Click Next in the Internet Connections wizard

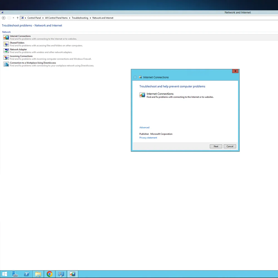(216, 146)
